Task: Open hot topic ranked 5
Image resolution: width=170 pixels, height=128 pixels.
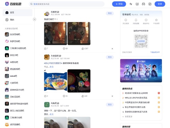Action: click(x=141, y=112)
